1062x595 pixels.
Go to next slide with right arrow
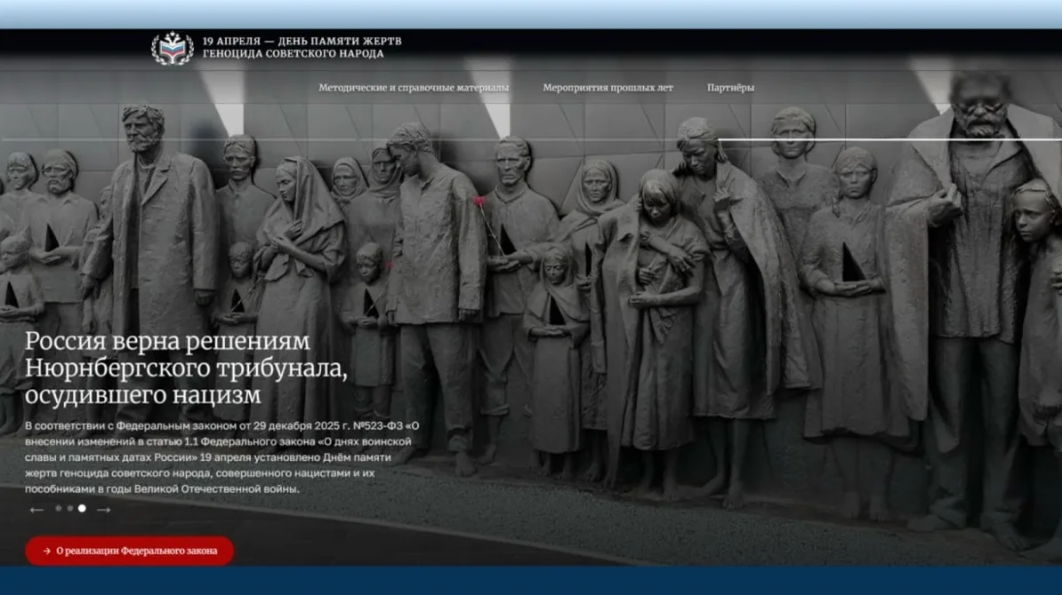(104, 509)
